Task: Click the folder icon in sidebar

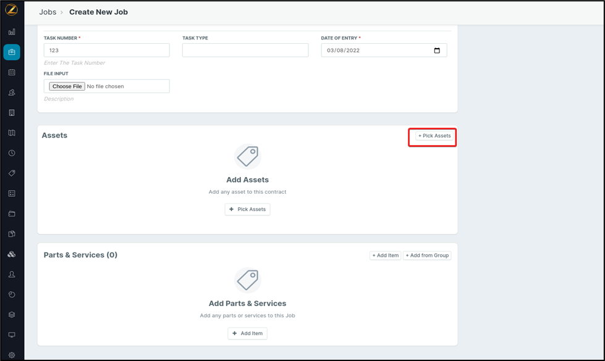Action: click(12, 214)
